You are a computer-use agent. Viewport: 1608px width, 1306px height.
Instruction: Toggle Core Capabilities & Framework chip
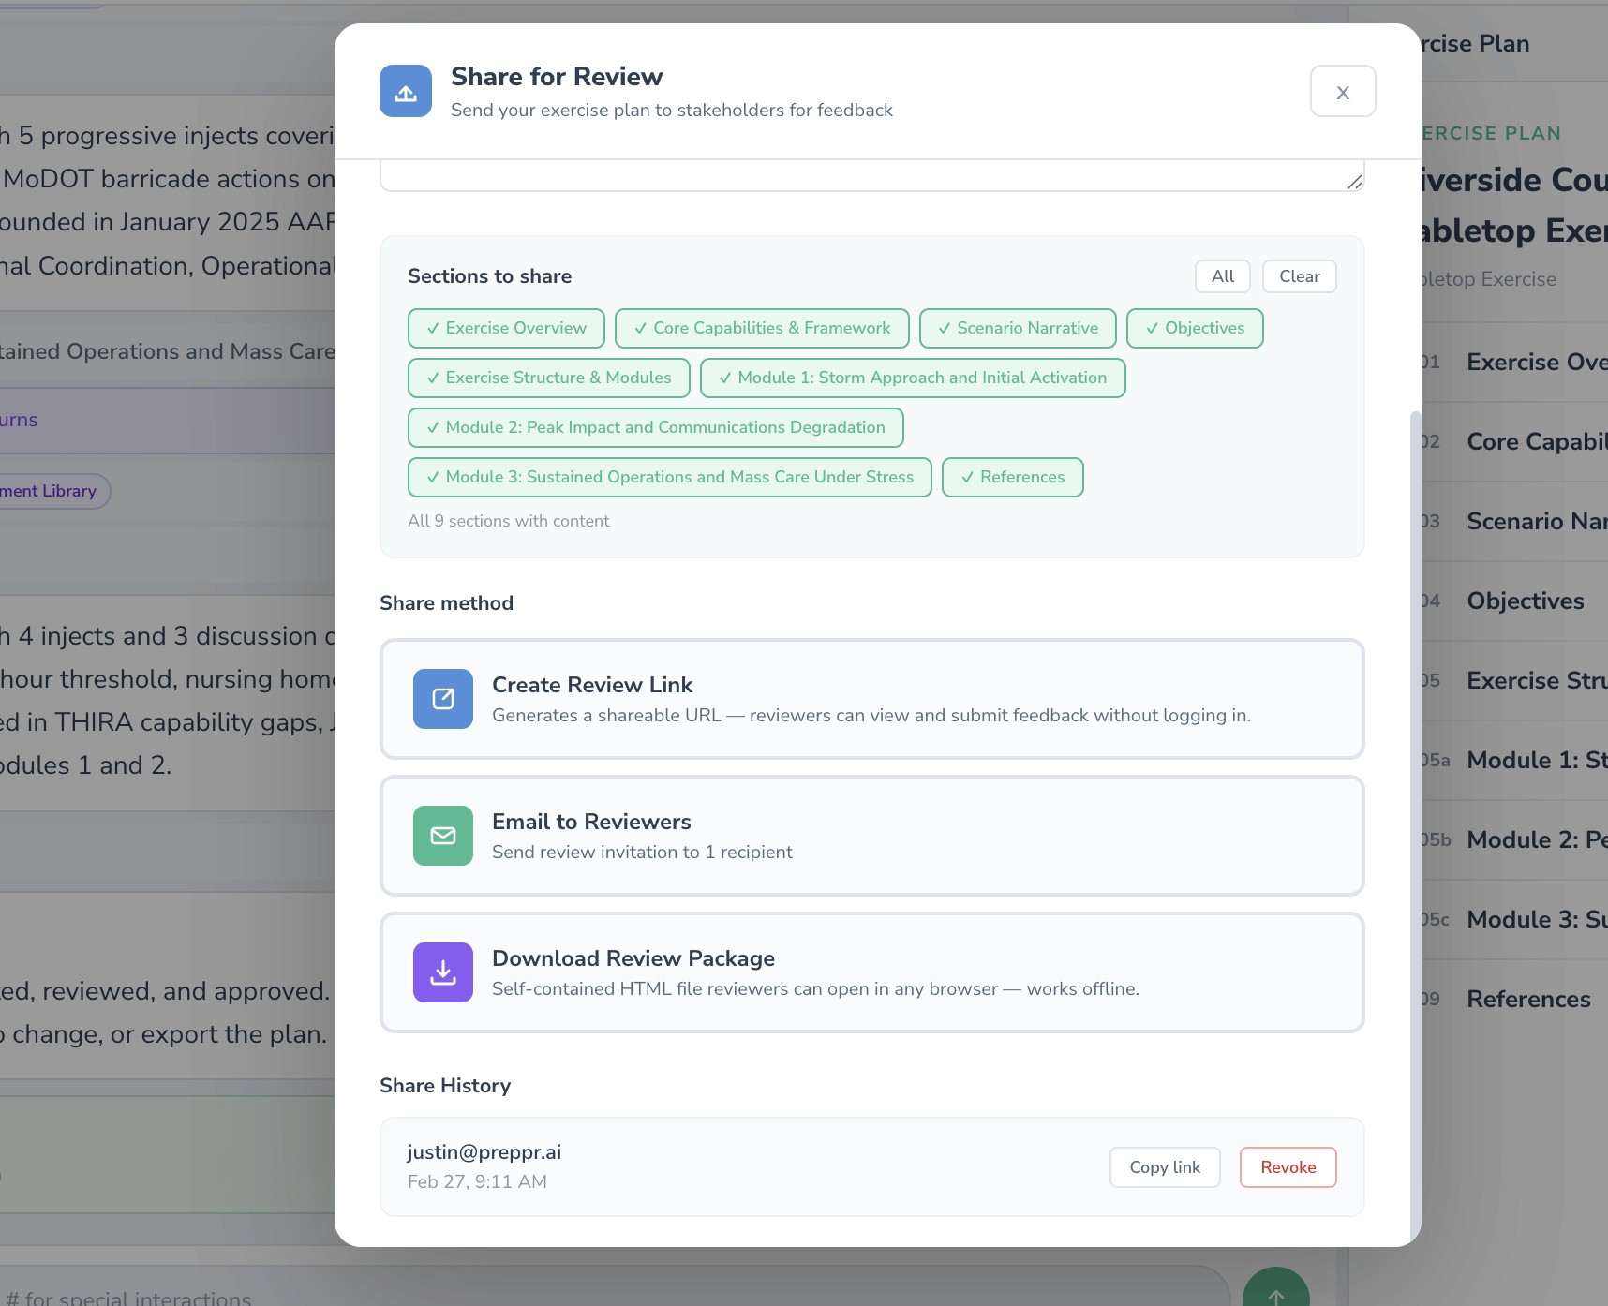[x=762, y=328]
